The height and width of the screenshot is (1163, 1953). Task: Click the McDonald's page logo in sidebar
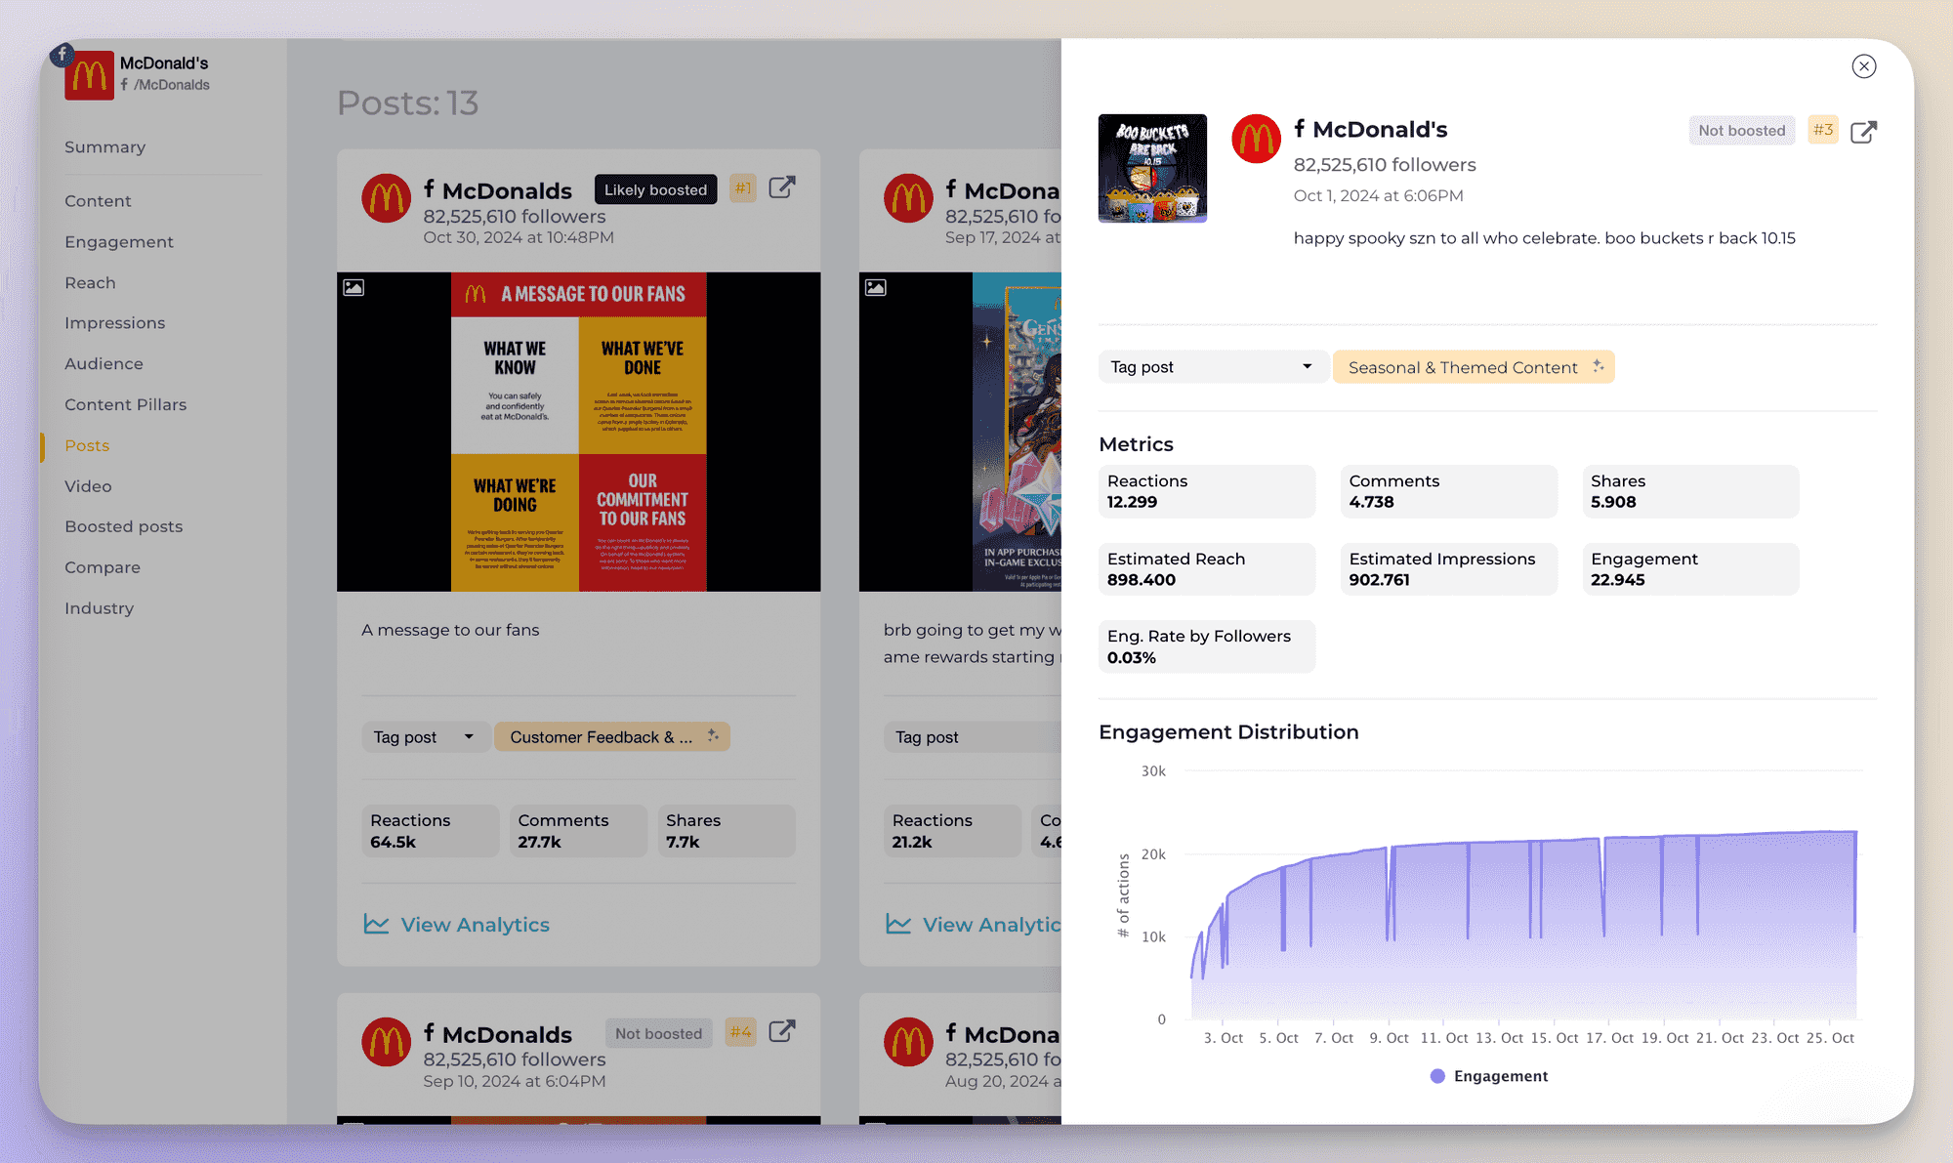[x=89, y=75]
